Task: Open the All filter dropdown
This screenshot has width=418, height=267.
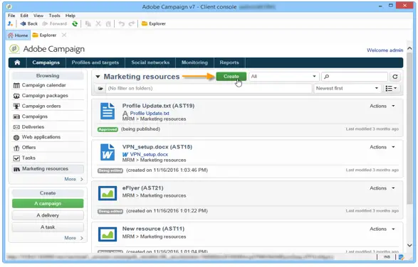Action: pyautogui.click(x=283, y=77)
